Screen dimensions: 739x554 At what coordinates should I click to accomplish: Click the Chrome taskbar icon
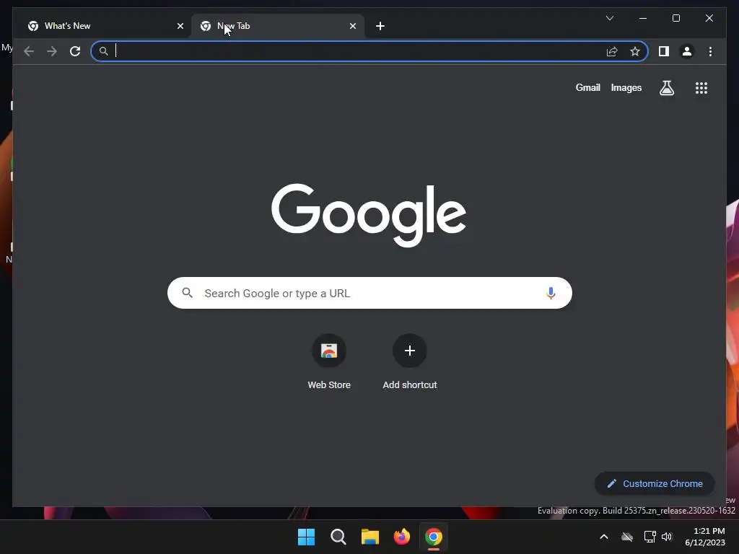tap(434, 537)
